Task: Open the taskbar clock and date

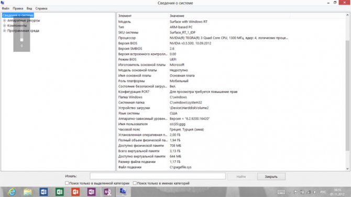Action: point(337,192)
